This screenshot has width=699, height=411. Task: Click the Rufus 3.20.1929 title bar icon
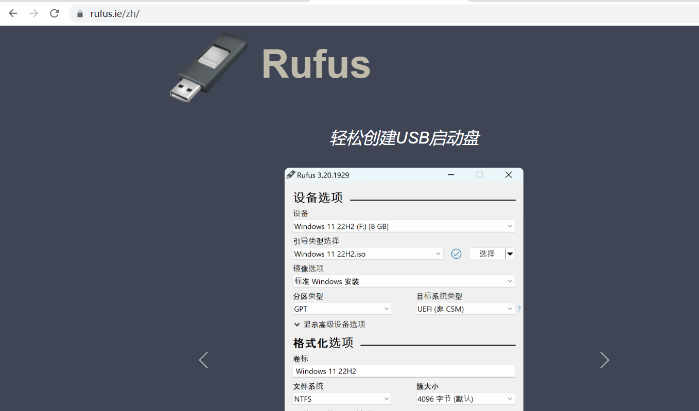point(291,175)
